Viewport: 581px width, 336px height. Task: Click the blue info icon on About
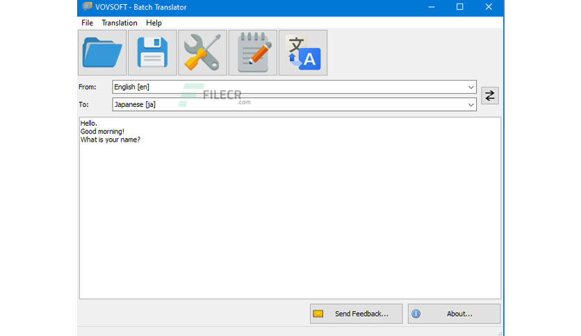point(416,314)
